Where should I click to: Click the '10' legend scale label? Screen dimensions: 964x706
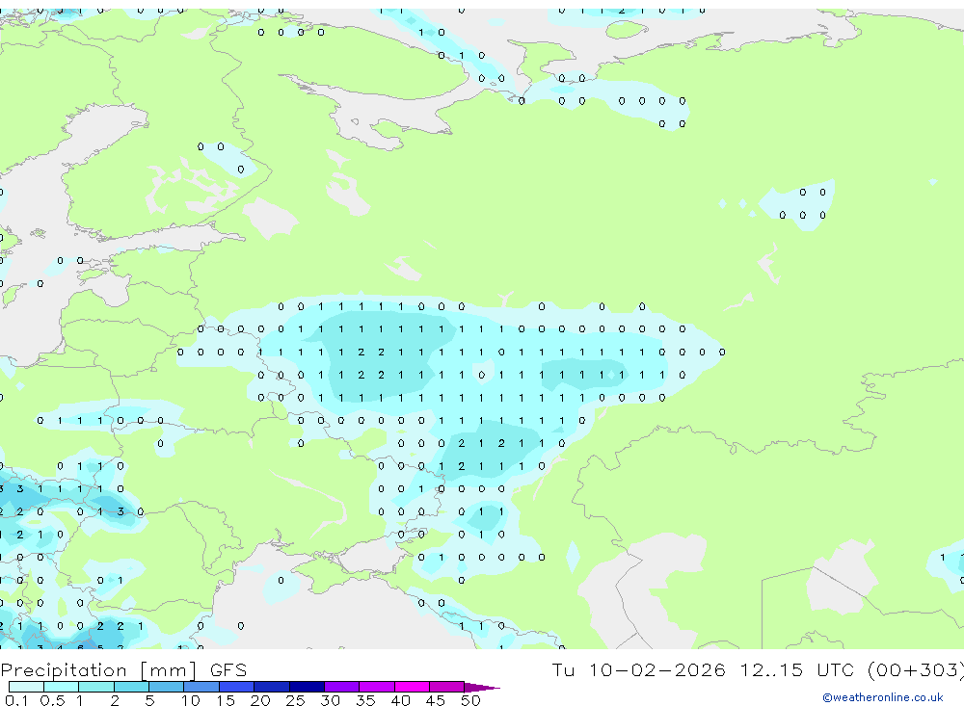[x=191, y=700]
